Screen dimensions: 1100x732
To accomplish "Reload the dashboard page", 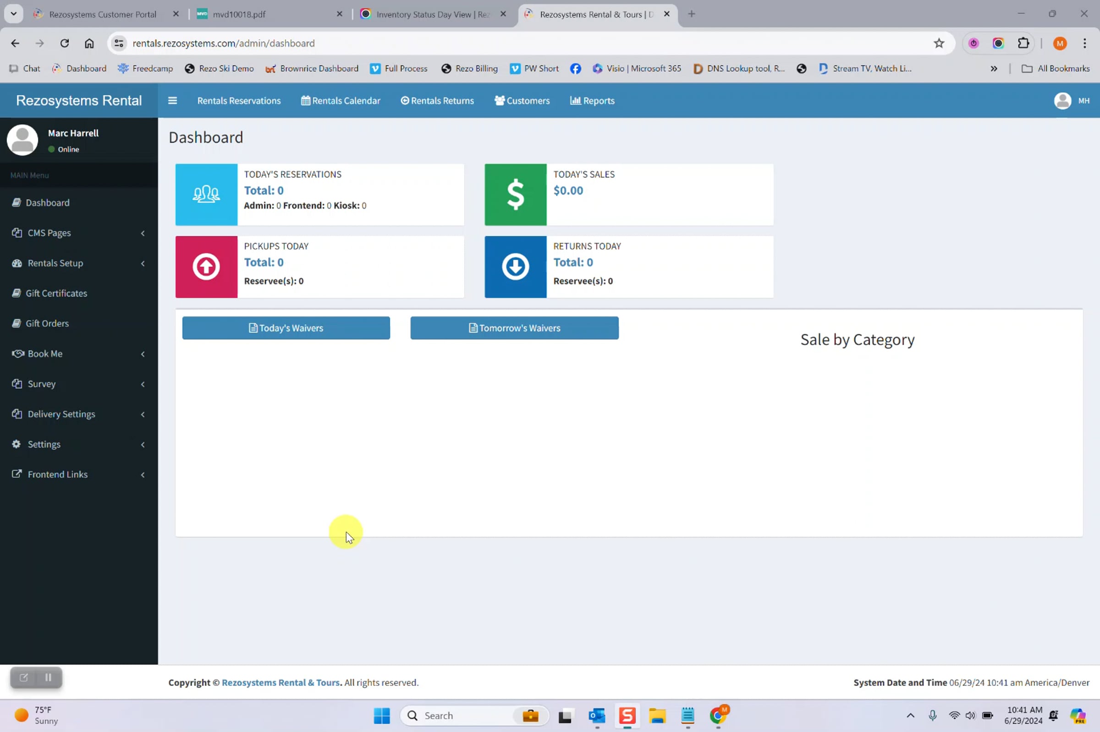I will point(65,43).
